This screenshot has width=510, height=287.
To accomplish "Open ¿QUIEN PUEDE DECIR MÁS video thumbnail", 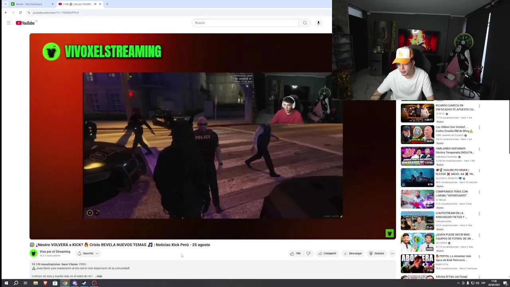I will coord(417,242).
